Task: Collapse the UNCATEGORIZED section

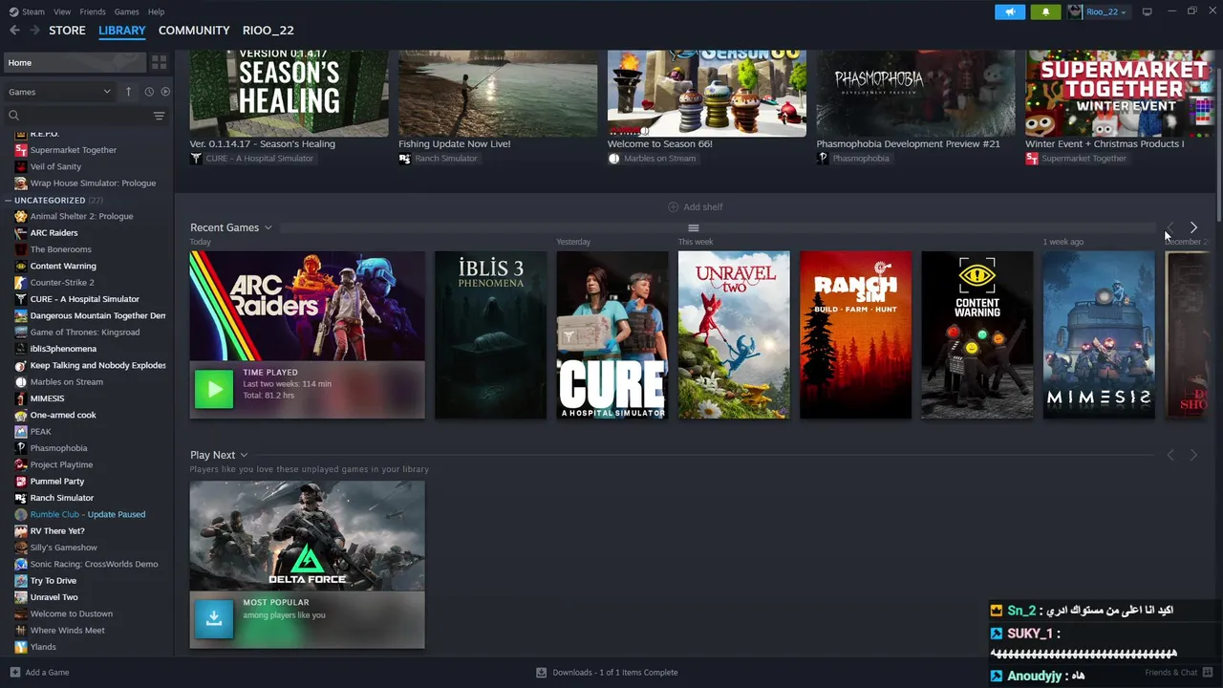Action: 8,201
